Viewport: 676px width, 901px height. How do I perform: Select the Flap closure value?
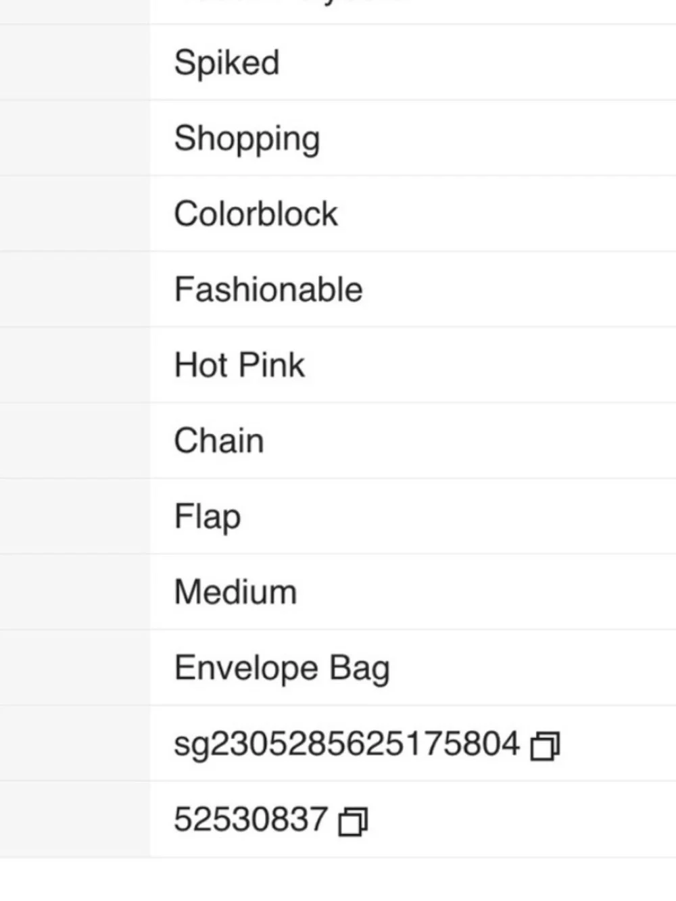208,517
